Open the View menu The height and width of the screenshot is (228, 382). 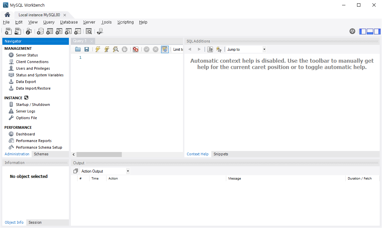tap(33, 22)
